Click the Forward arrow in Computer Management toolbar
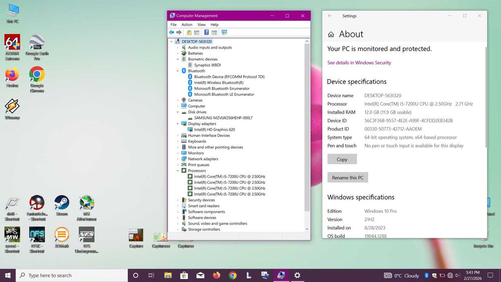 pos(179,32)
